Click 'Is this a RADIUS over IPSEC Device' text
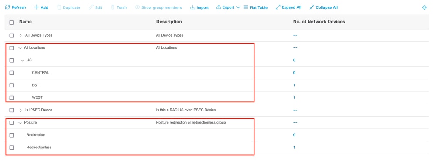 click(x=186, y=110)
